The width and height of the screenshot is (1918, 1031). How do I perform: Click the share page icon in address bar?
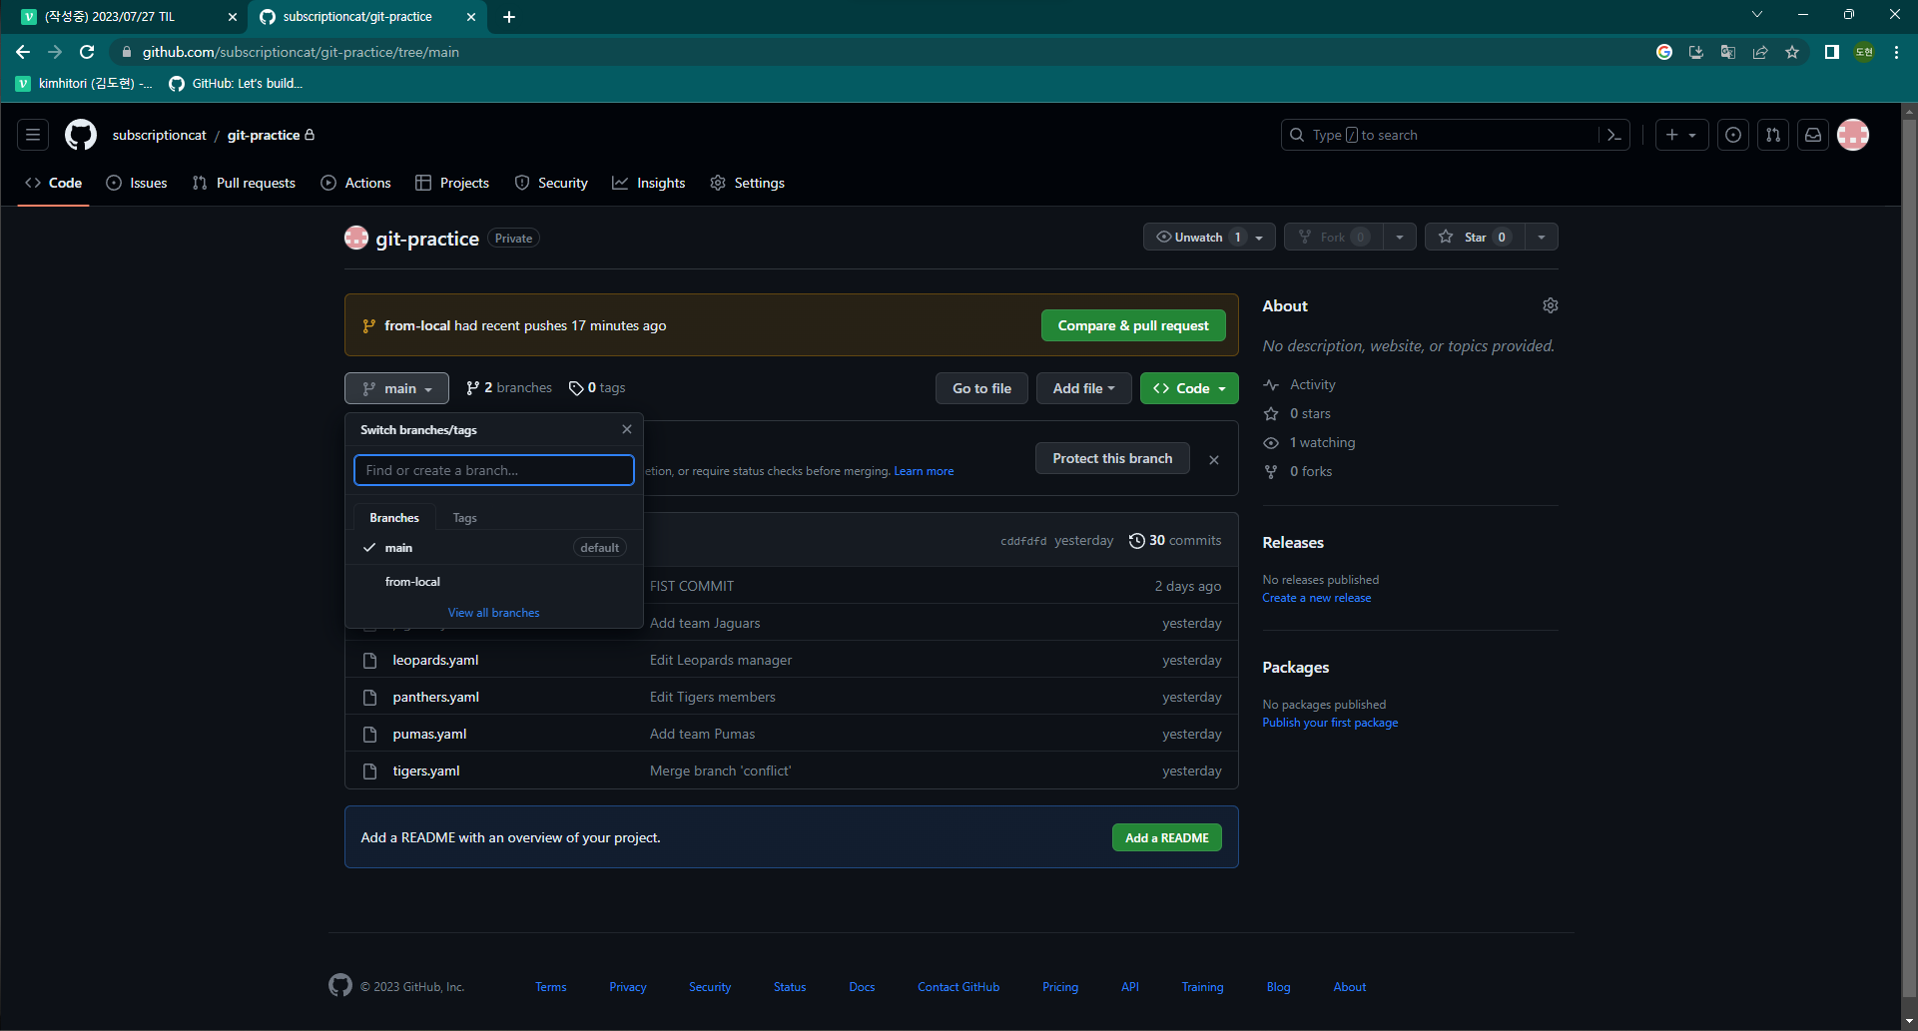click(1760, 52)
